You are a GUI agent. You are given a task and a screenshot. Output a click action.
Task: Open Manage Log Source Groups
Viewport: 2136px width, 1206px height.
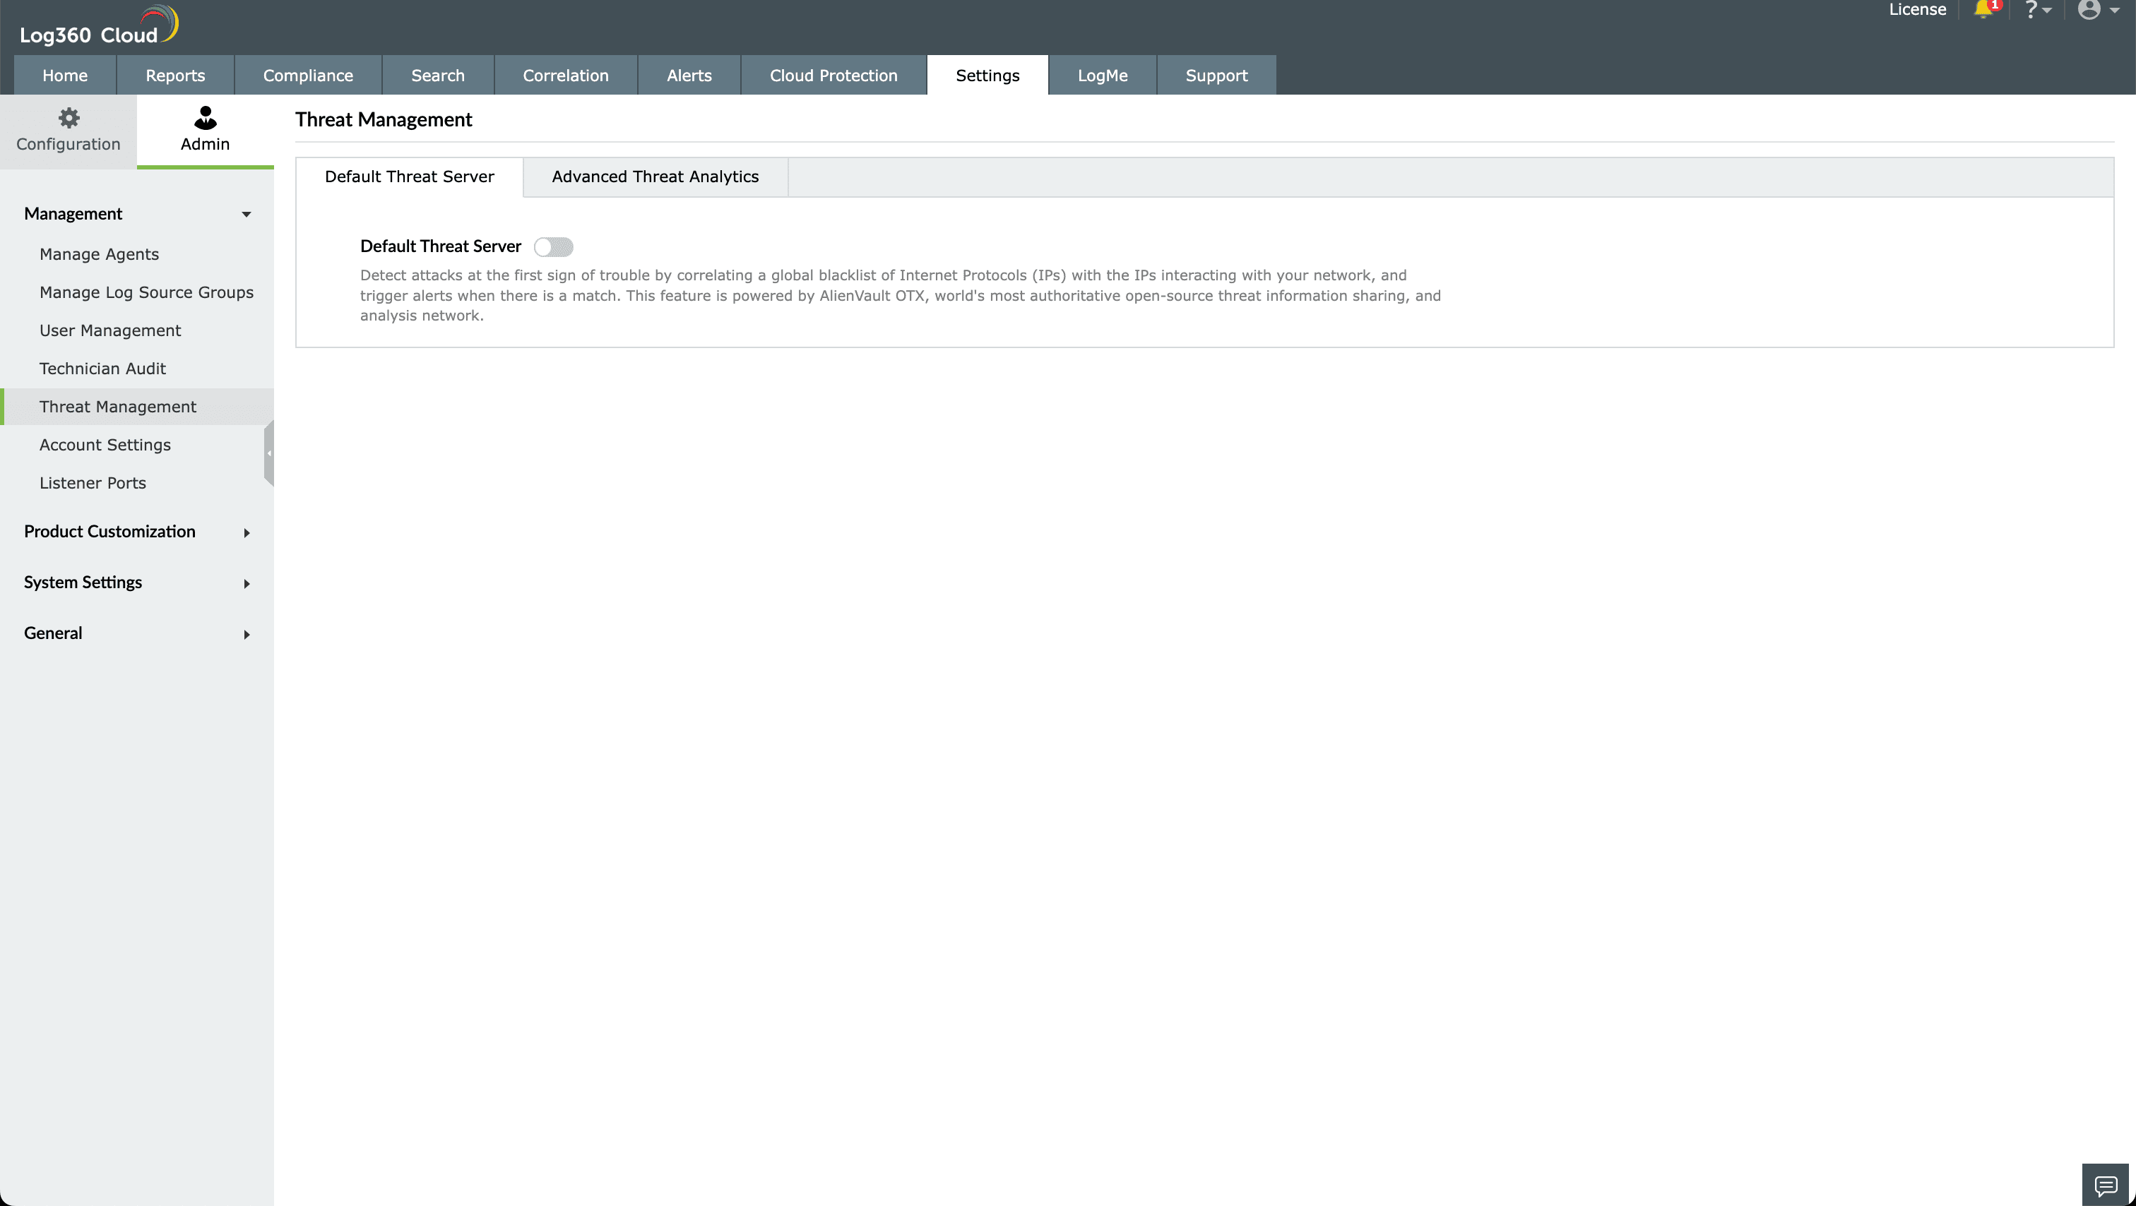pos(147,292)
